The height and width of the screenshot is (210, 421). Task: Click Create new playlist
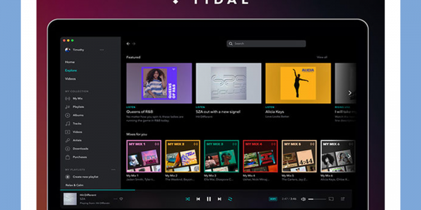(81, 177)
